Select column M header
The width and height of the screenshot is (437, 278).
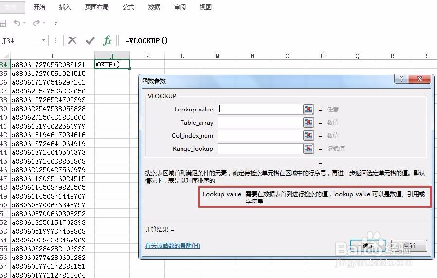coord(217,56)
